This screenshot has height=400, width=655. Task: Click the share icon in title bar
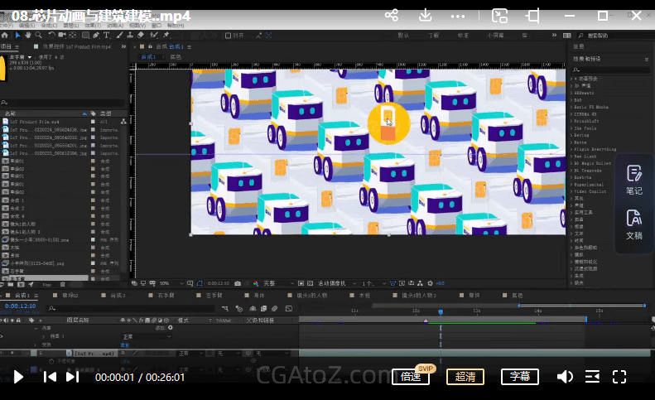coord(392,16)
